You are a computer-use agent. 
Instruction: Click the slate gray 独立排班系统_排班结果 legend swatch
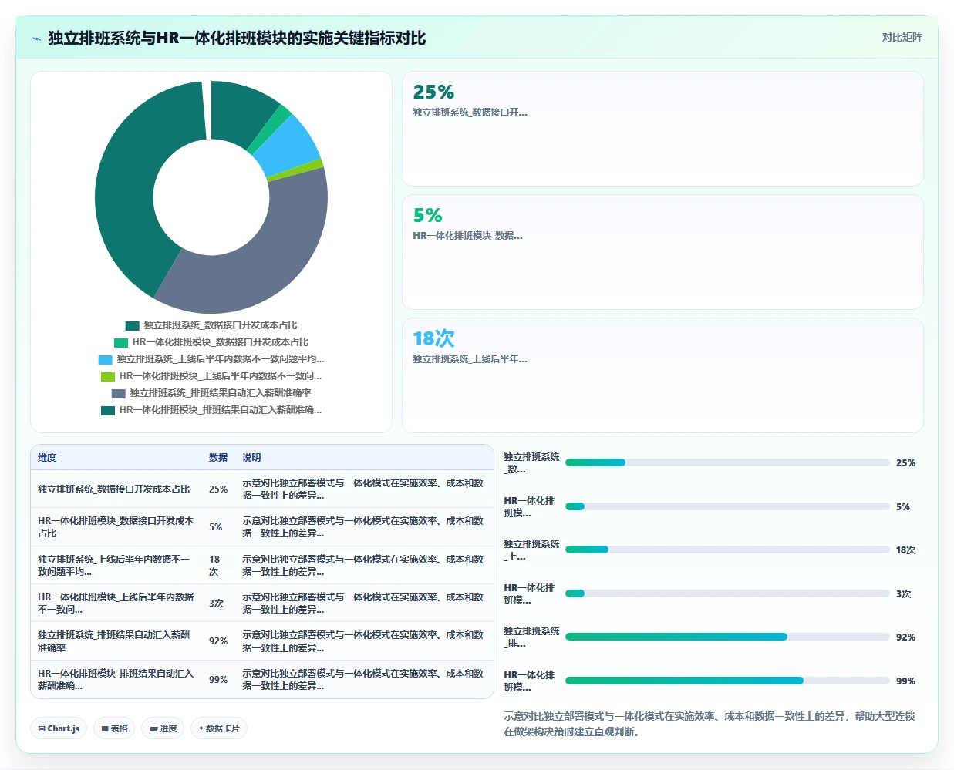coord(118,393)
